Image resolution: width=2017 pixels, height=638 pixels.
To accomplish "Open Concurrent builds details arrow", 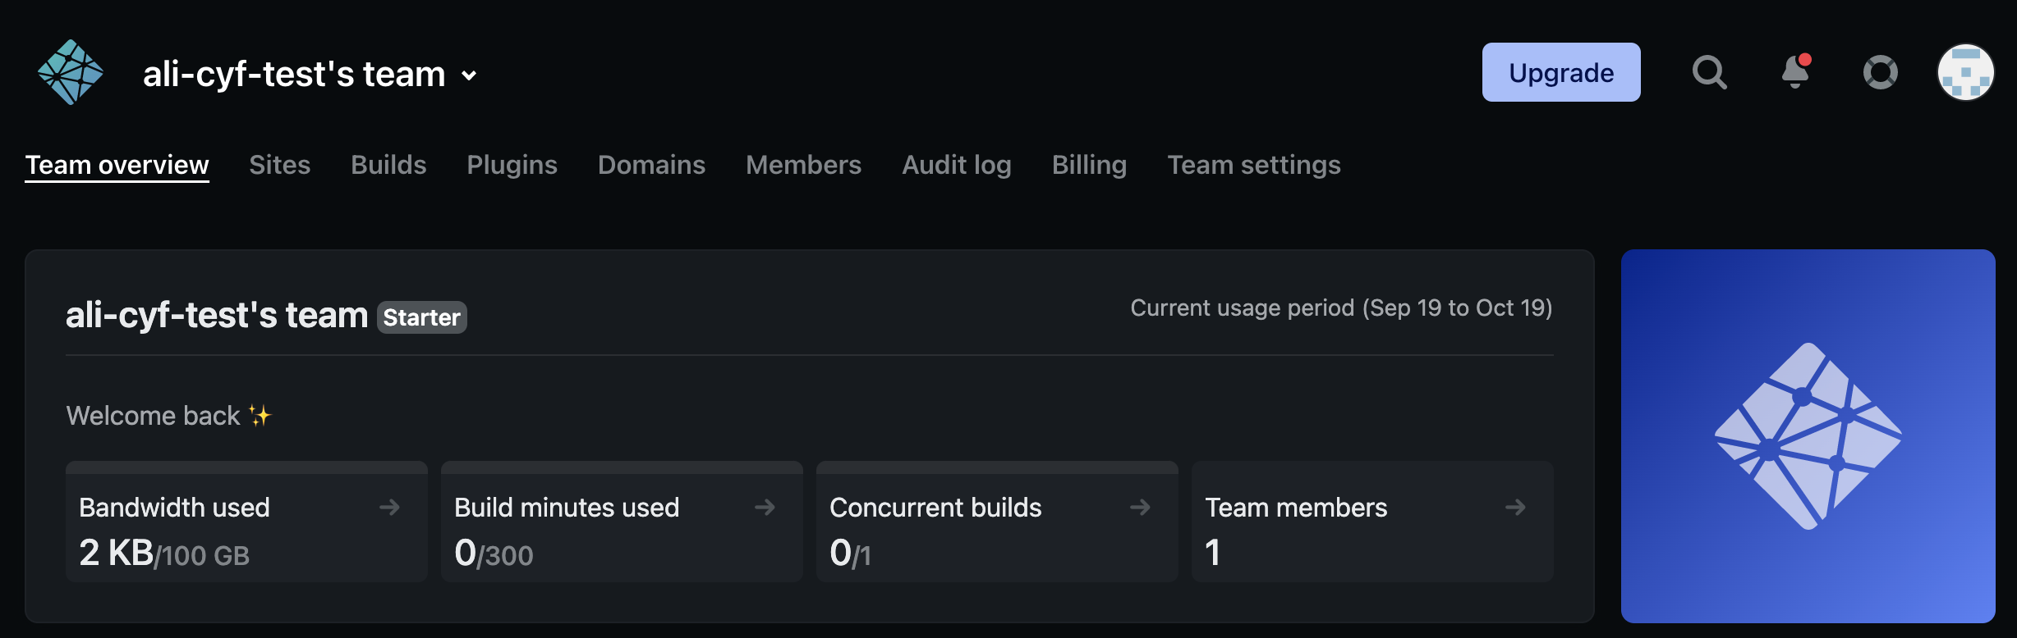I will 1142,508.
